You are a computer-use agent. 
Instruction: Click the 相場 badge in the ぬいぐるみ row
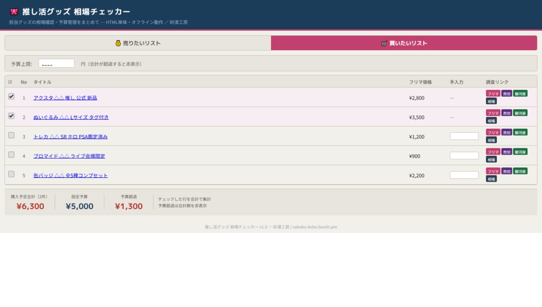coord(491,121)
